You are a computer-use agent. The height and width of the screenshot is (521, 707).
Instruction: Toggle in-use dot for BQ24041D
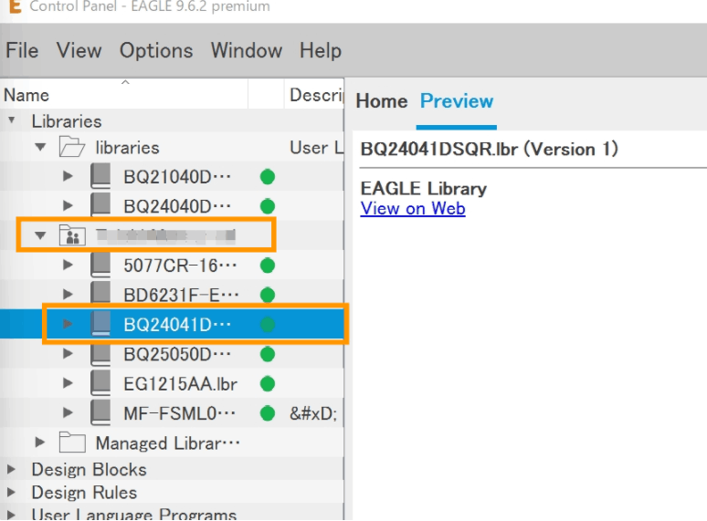pyautogui.click(x=268, y=324)
